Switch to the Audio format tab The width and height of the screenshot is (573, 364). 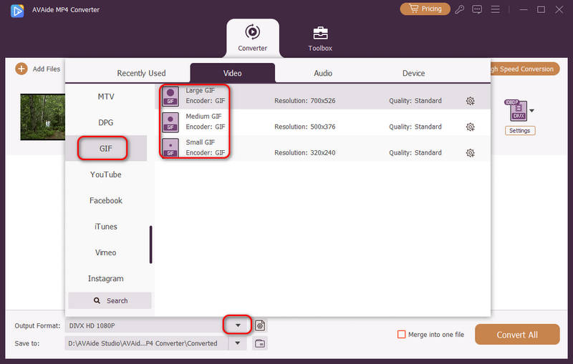tap(323, 74)
